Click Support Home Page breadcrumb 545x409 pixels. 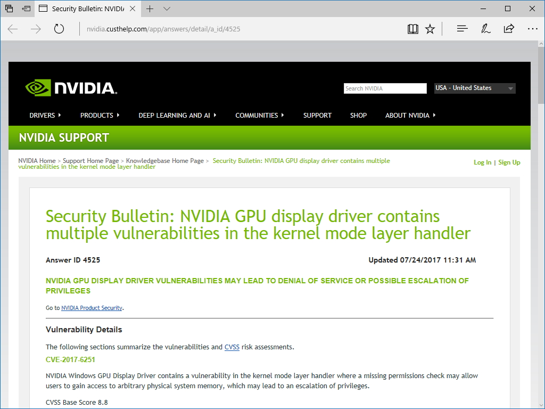click(90, 161)
